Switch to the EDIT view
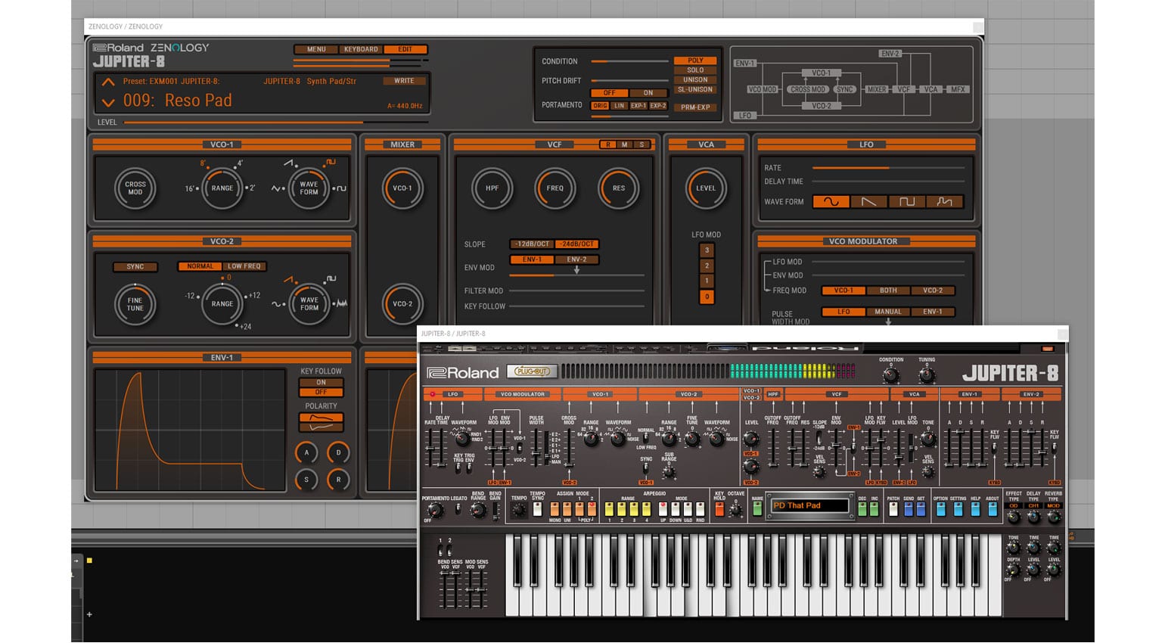1165x643 pixels. tap(405, 49)
